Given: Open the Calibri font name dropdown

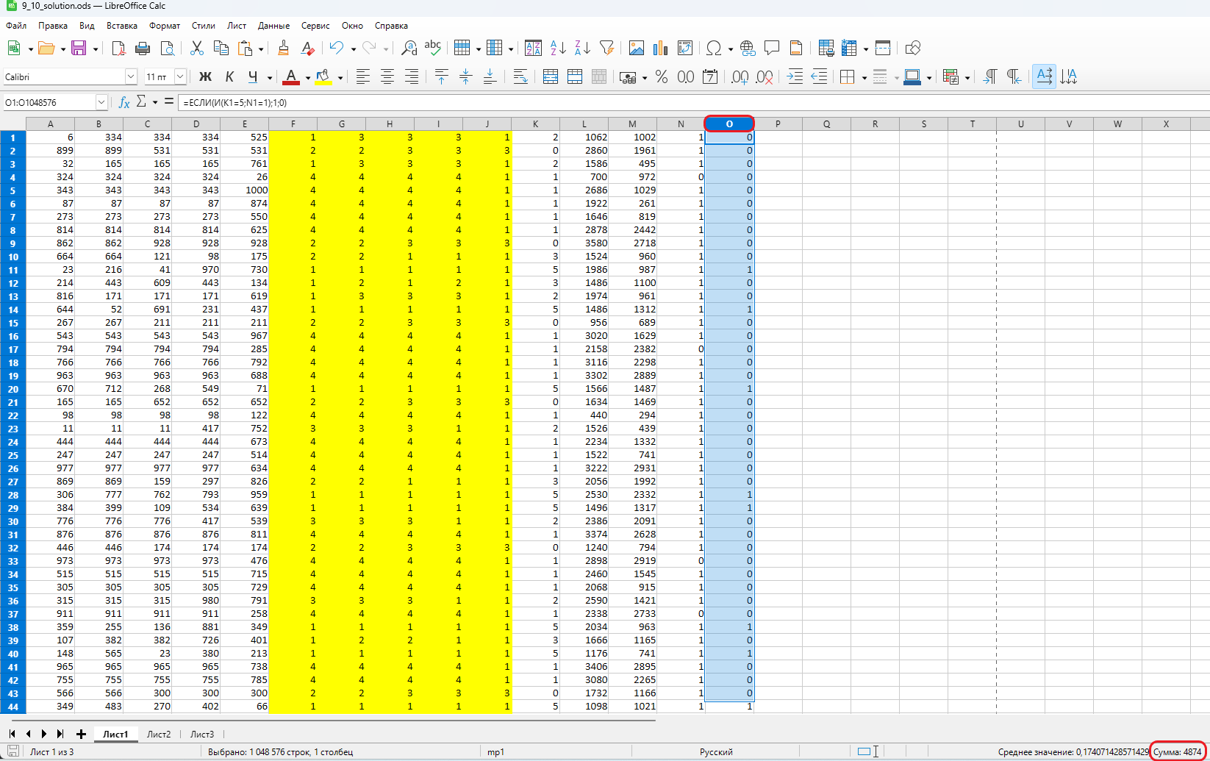Looking at the screenshot, I should pyautogui.click(x=131, y=76).
